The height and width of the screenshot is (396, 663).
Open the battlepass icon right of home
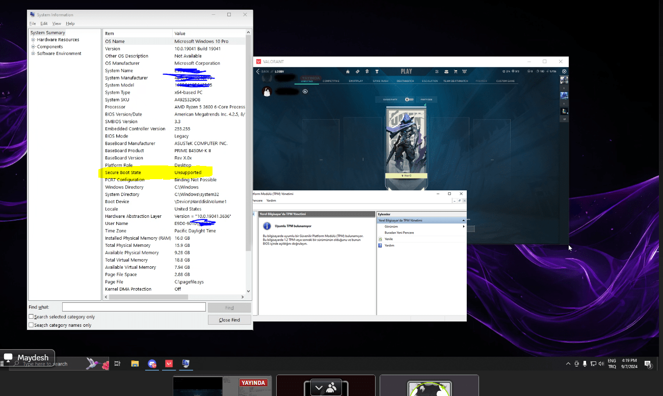[358, 71]
